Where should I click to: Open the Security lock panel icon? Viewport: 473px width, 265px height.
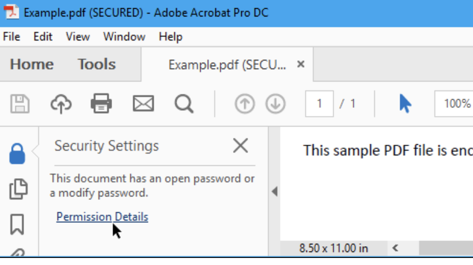click(x=17, y=154)
